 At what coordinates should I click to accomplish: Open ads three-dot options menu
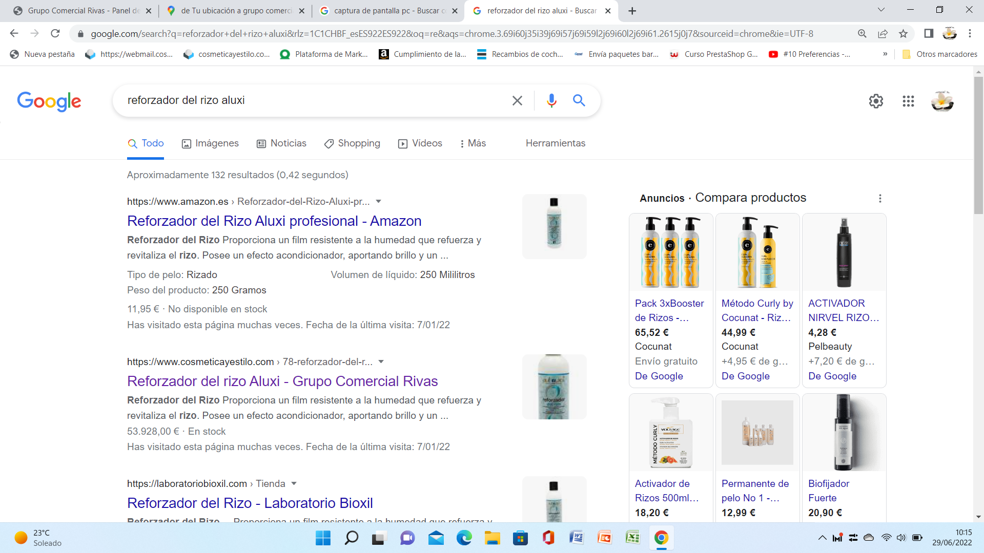point(880,198)
